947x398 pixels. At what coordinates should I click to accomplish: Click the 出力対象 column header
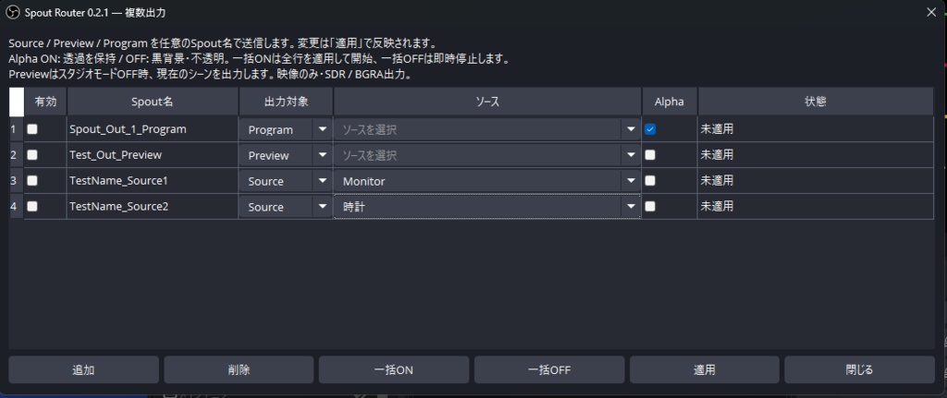287,102
